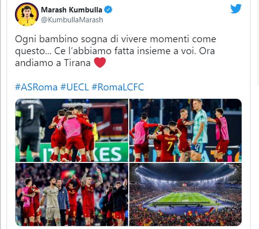Open the Marash Kumbulla display name
This screenshot has width=259, height=229.
click(72, 10)
